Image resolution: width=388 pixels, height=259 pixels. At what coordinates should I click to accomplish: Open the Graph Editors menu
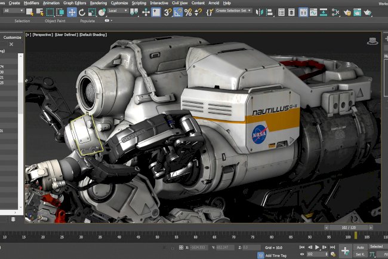click(x=75, y=3)
